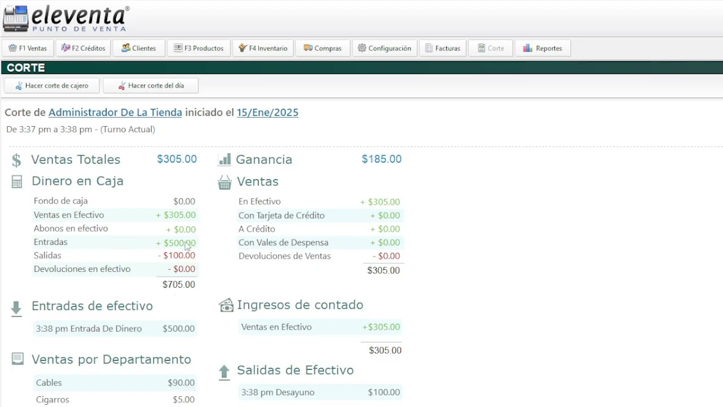Screen dimensions: 723x407
Task: Click the Administrador De La Tienda link
Action: coord(115,112)
